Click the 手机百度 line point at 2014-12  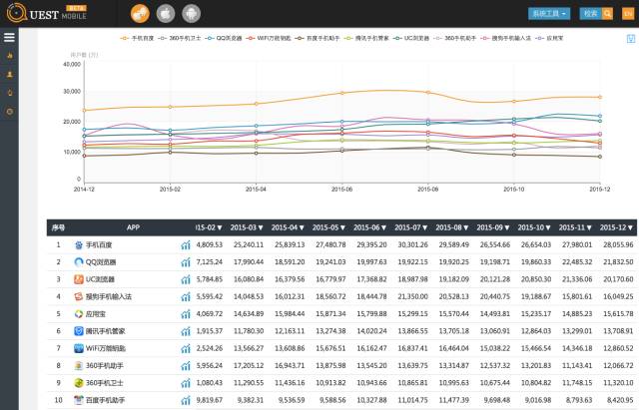(84, 111)
